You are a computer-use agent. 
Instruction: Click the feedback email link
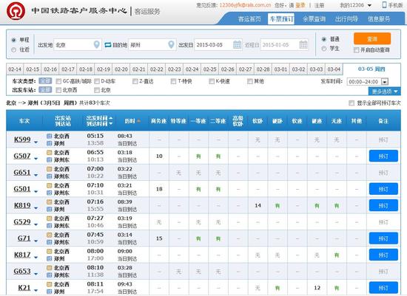(245, 5)
